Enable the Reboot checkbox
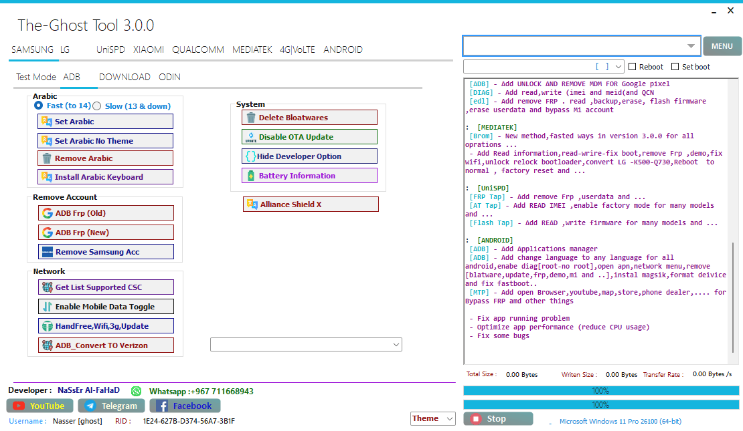The width and height of the screenshot is (743, 431). (x=633, y=67)
